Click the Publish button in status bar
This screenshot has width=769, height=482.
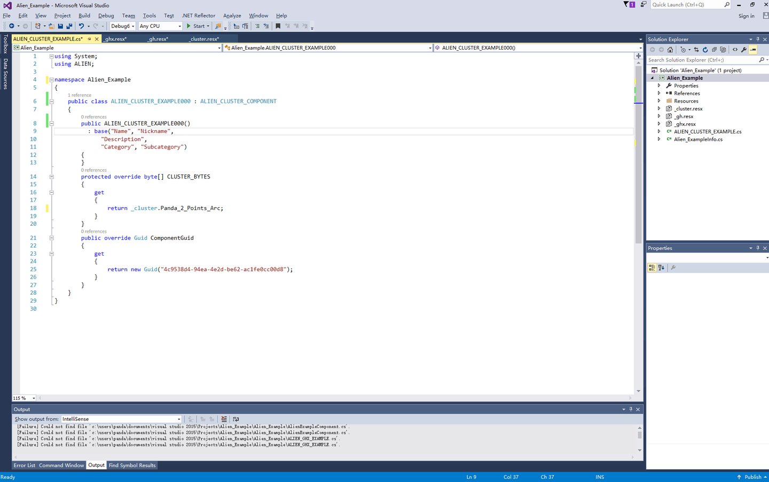(x=751, y=477)
